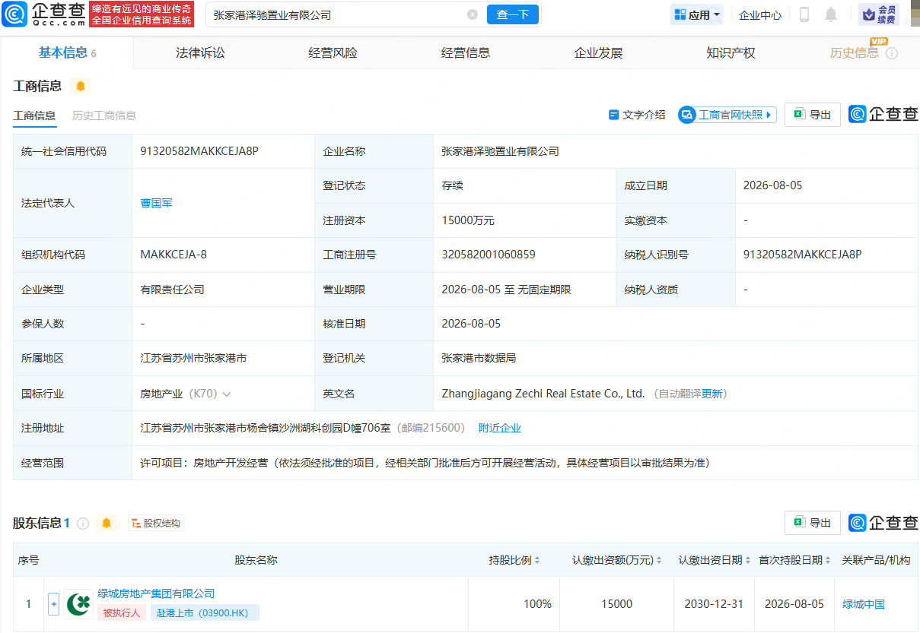Screen dimensions: 920x633
Task: Click the 会员续费 membership icon
Action: click(879, 14)
